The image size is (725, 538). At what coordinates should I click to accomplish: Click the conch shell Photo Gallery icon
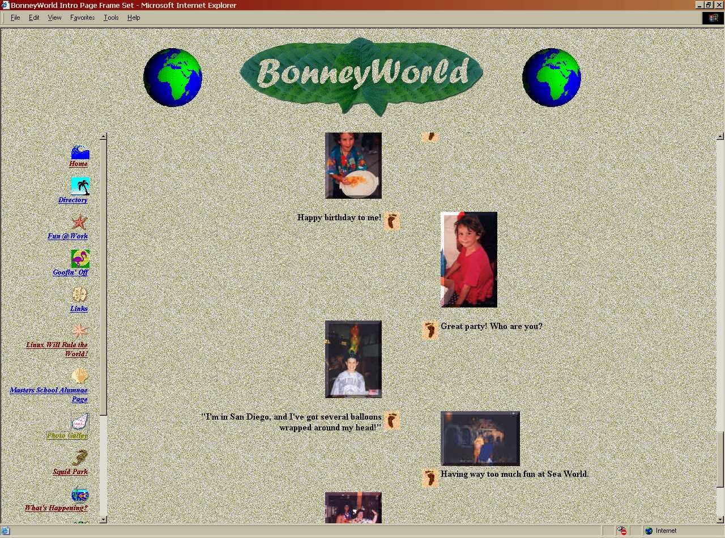click(x=79, y=421)
